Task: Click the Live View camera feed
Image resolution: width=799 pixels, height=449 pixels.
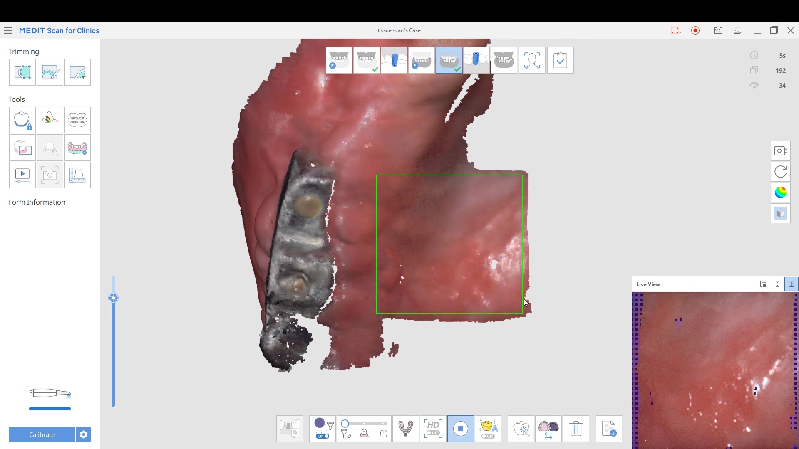Action: (x=715, y=370)
